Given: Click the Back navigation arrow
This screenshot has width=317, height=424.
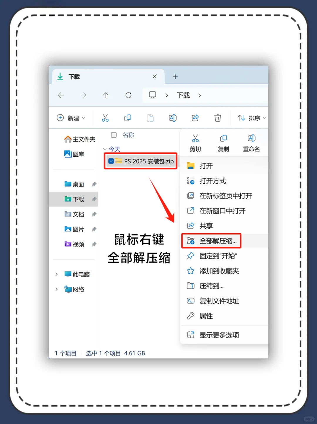Looking at the screenshot, I should (61, 95).
